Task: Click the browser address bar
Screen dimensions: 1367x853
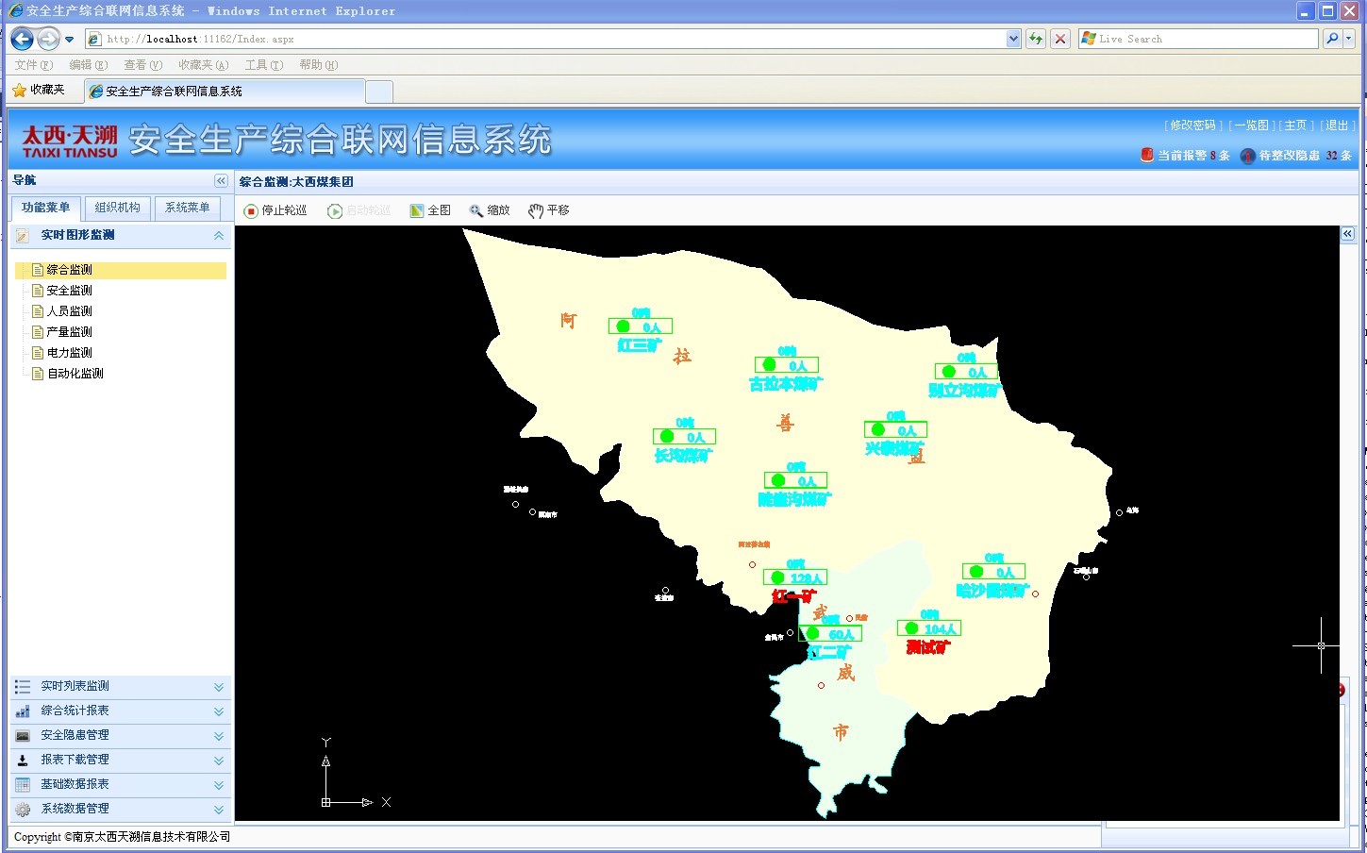Action: point(547,39)
